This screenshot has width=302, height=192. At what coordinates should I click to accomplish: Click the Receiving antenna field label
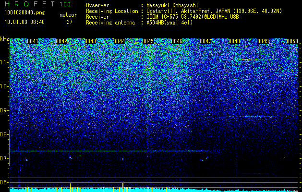(x=110, y=23)
